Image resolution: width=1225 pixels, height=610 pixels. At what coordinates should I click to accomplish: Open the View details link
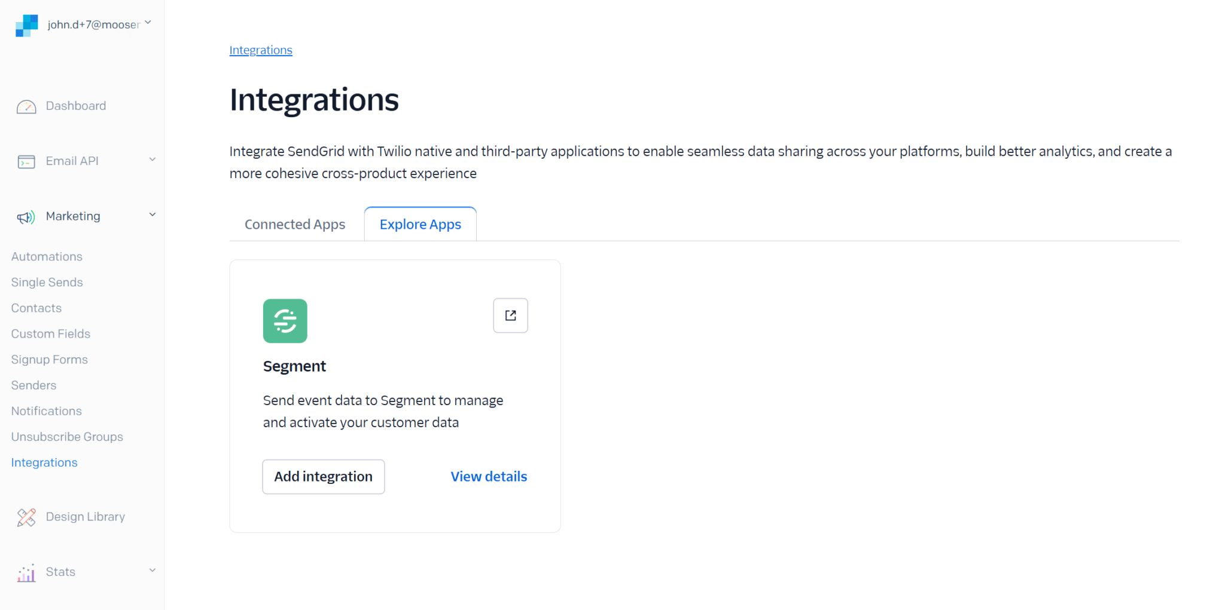click(489, 477)
